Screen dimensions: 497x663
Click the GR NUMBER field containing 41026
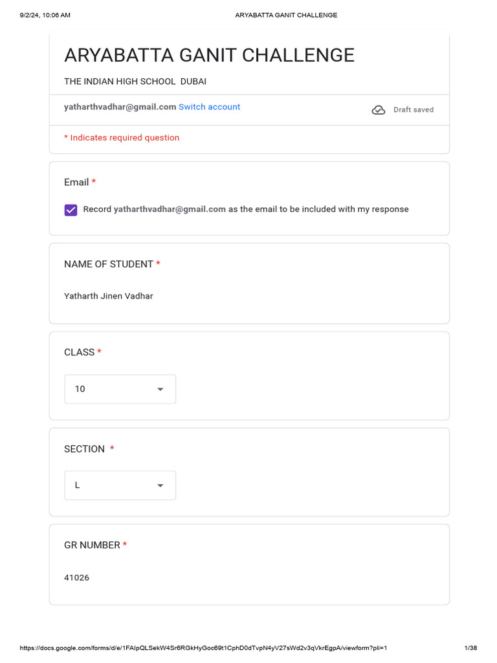click(77, 578)
